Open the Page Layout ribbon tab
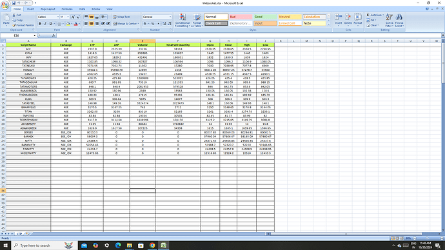Screen dimensions: 445x250 (48, 9)
